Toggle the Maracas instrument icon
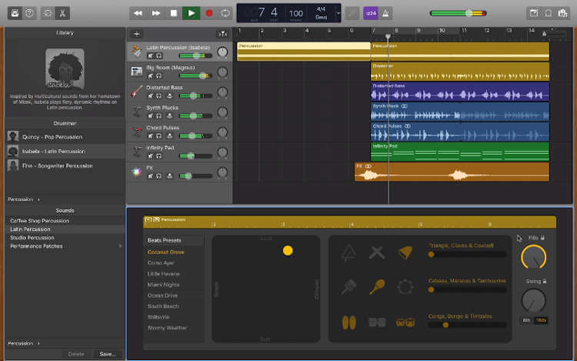This screenshot has width=577, height=361. pyautogui.click(x=377, y=287)
